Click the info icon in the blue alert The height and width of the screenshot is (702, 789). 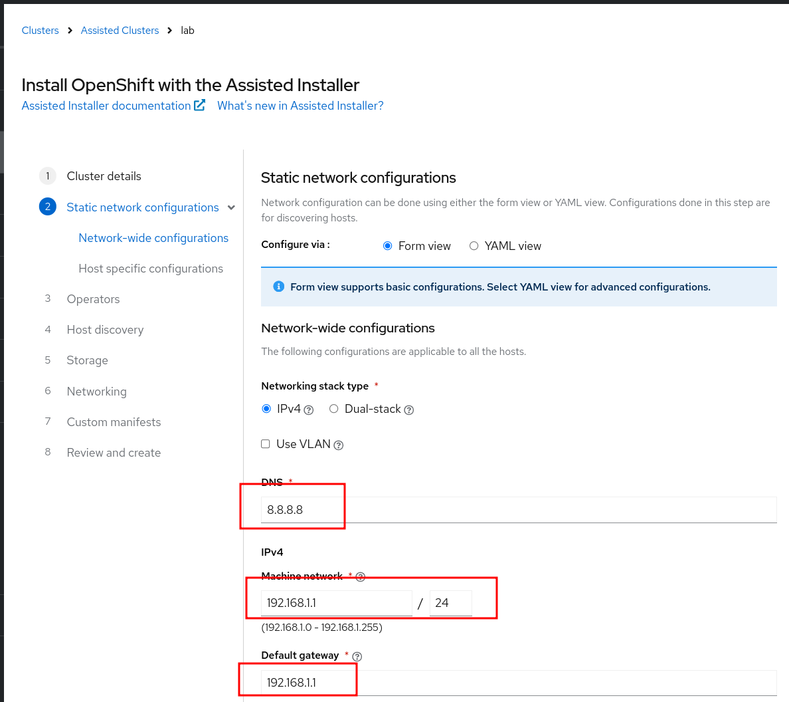tap(278, 287)
